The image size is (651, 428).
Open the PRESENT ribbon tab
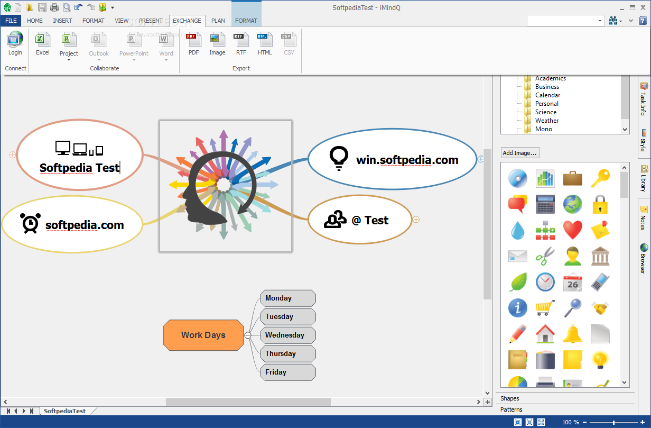151,21
